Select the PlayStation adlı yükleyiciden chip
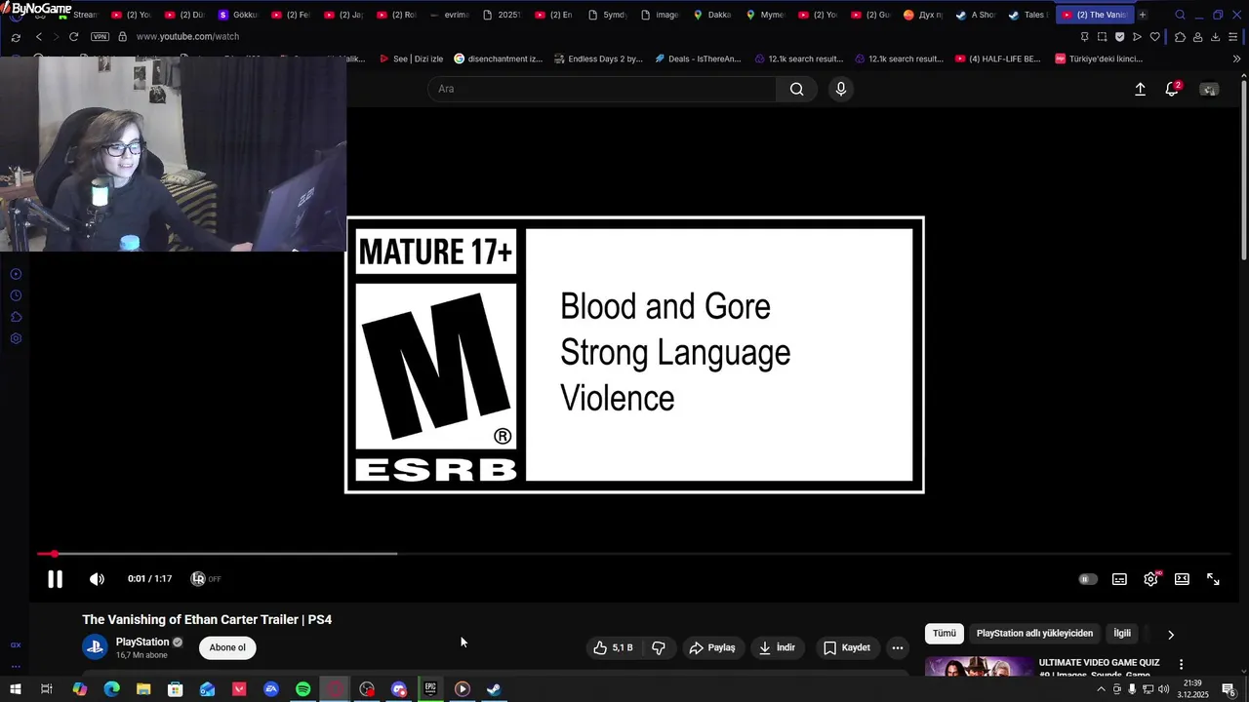The height and width of the screenshot is (702, 1249). tap(1034, 633)
